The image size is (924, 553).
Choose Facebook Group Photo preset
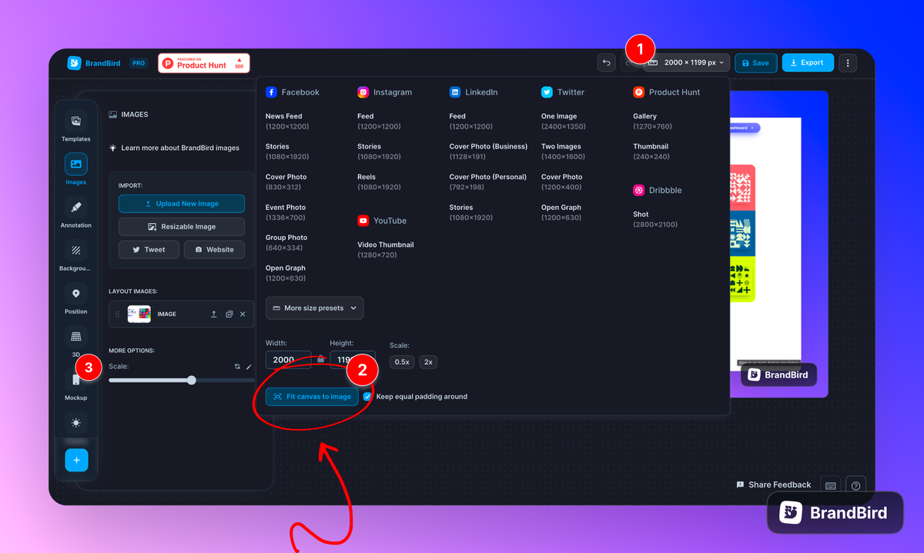[x=286, y=243]
